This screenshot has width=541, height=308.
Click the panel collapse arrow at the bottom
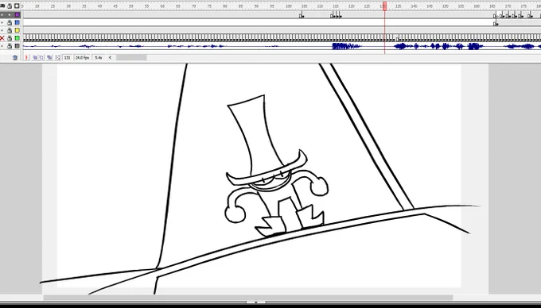coord(255,302)
